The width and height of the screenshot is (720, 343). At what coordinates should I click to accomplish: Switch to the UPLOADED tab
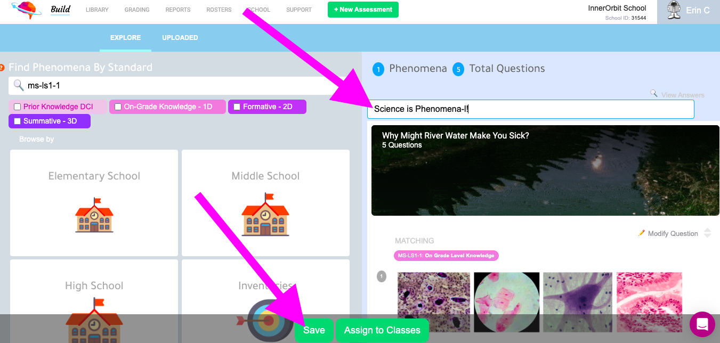coord(180,38)
